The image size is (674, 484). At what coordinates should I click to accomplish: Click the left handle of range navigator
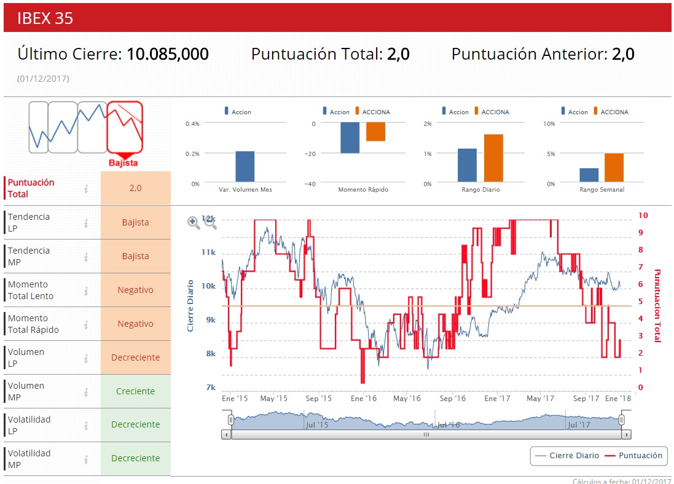click(x=231, y=420)
